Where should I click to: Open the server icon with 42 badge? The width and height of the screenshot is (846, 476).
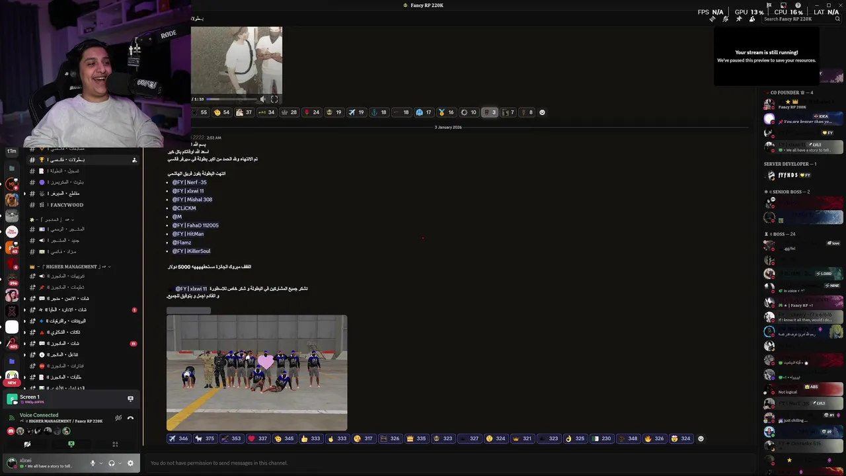(x=12, y=247)
